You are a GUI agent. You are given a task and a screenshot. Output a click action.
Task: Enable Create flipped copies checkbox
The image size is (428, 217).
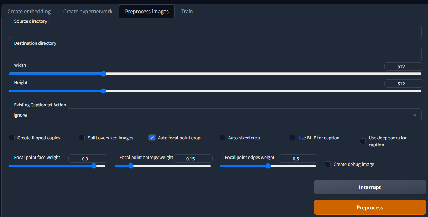[x=12, y=138]
